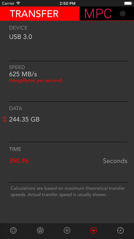
Task: Change the Seconds time unit
Action: click(115, 161)
